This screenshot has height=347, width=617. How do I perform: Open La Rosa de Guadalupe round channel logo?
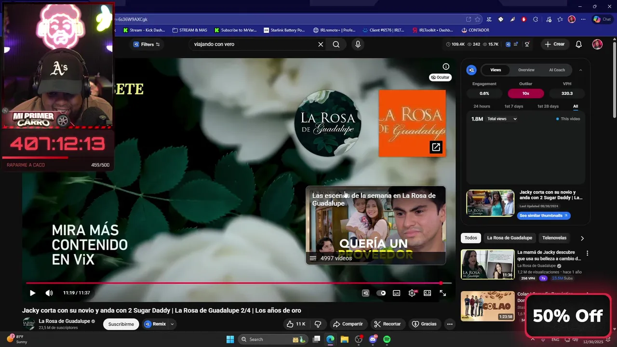pos(328,123)
